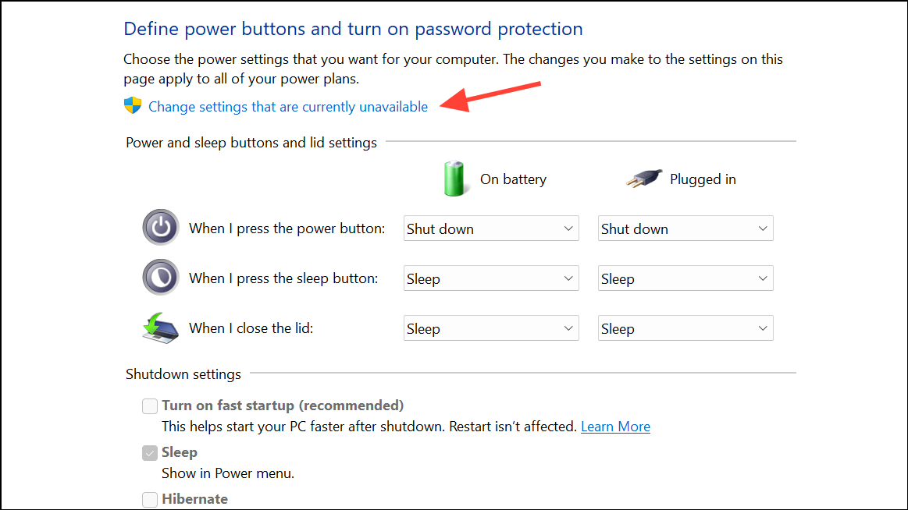Open the sleep button Plugged in dropdown
Screen dimensions: 908x510
point(685,278)
